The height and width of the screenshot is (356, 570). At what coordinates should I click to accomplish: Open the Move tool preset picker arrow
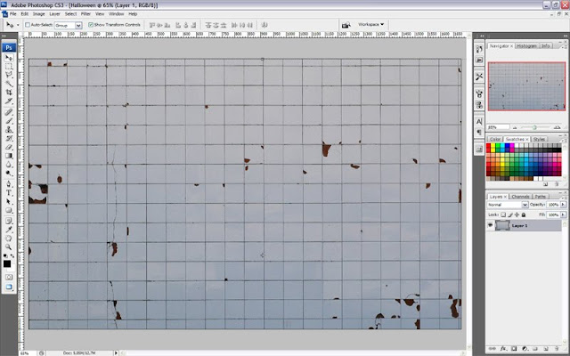(x=18, y=25)
